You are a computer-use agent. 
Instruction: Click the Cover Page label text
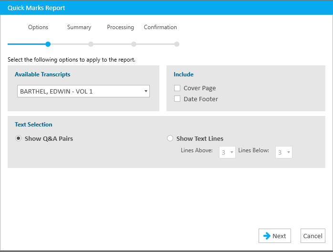(x=199, y=88)
